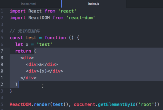Select the index.js tab
Viewport: 163px width, 110px height.
94,4
